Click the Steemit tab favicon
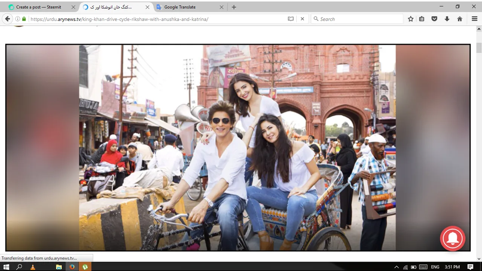 (x=11, y=7)
